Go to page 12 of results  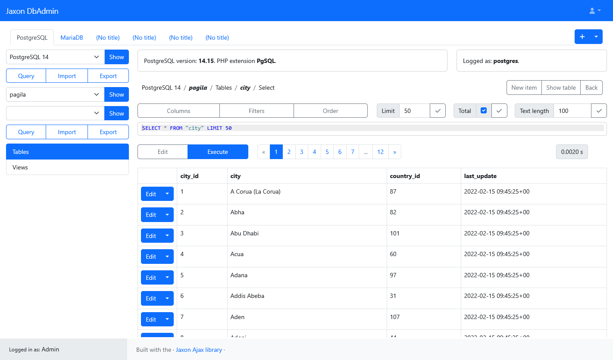coord(380,152)
